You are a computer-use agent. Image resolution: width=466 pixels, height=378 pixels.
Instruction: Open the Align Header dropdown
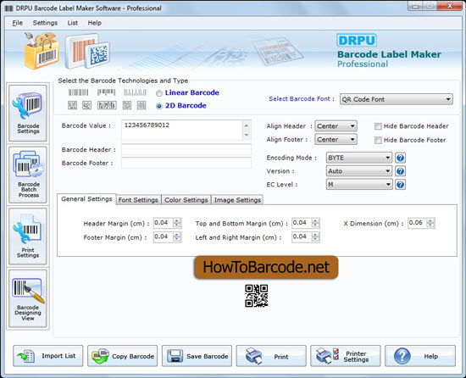[336, 126]
